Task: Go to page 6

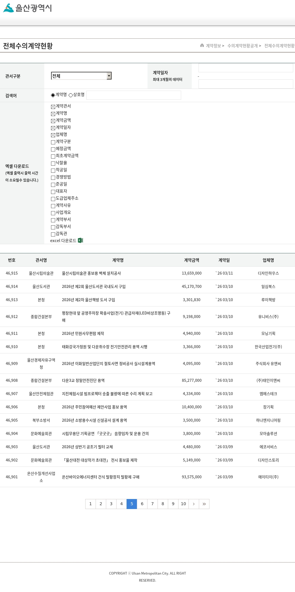Action: [x=142, y=504]
